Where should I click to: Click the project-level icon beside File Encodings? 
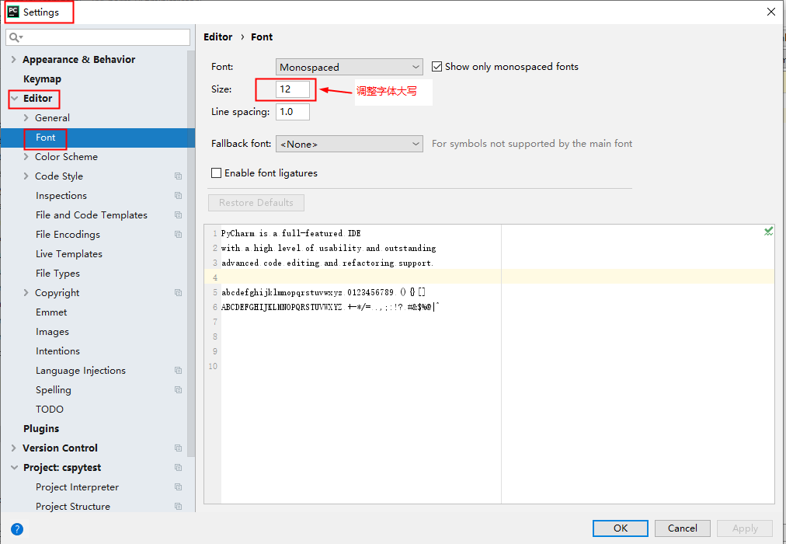click(x=178, y=234)
